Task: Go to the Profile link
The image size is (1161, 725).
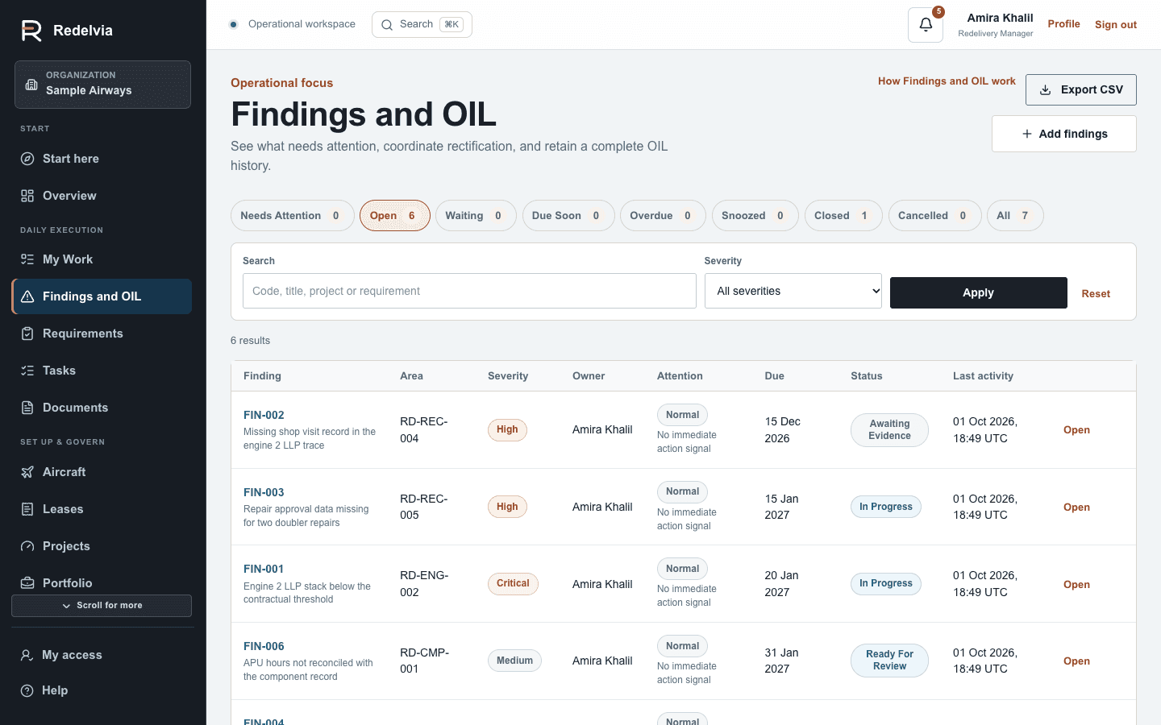Action: [x=1063, y=24]
